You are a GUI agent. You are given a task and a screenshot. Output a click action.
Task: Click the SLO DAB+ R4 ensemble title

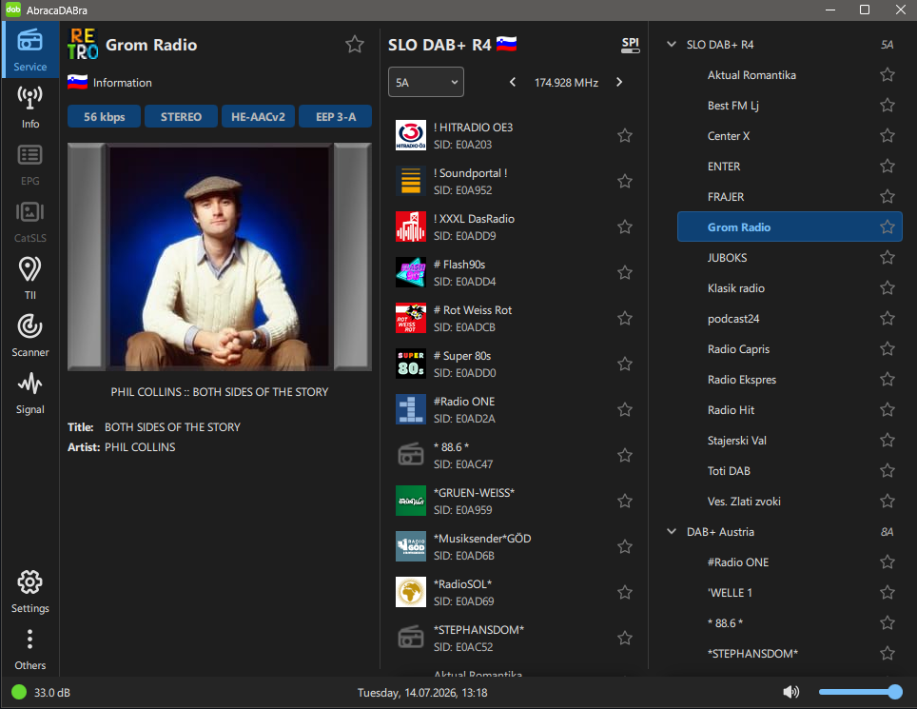click(439, 45)
